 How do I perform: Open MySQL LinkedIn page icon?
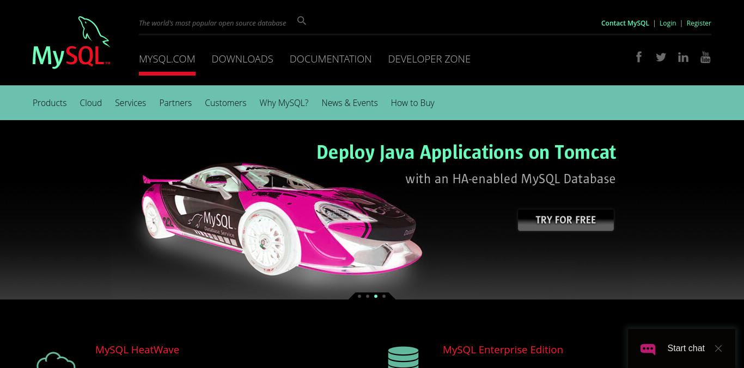683,57
